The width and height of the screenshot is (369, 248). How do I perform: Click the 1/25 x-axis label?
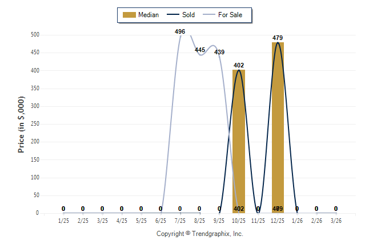[x=63, y=220]
